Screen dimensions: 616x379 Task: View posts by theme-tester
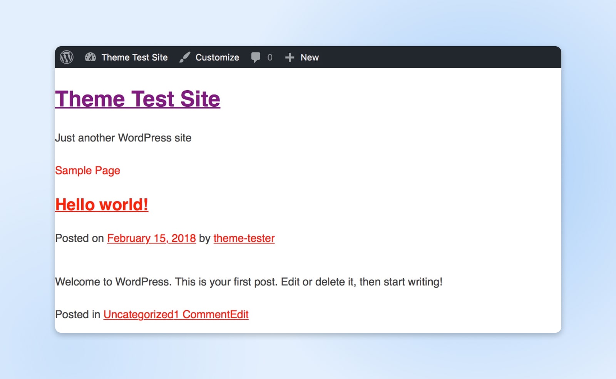244,238
